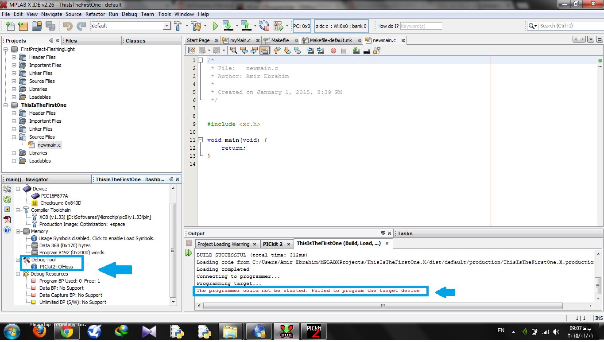The height and width of the screenshot is (342, 604).
Task: Click PIC16F877A device entry
Action: pyautogui.click(x=54, y=196)
